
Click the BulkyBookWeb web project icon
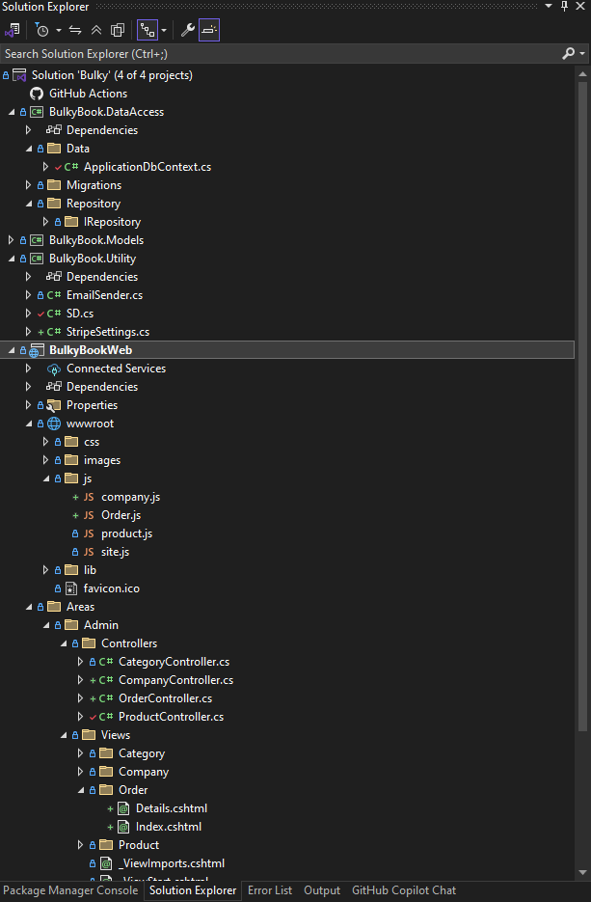pos(37,350)
